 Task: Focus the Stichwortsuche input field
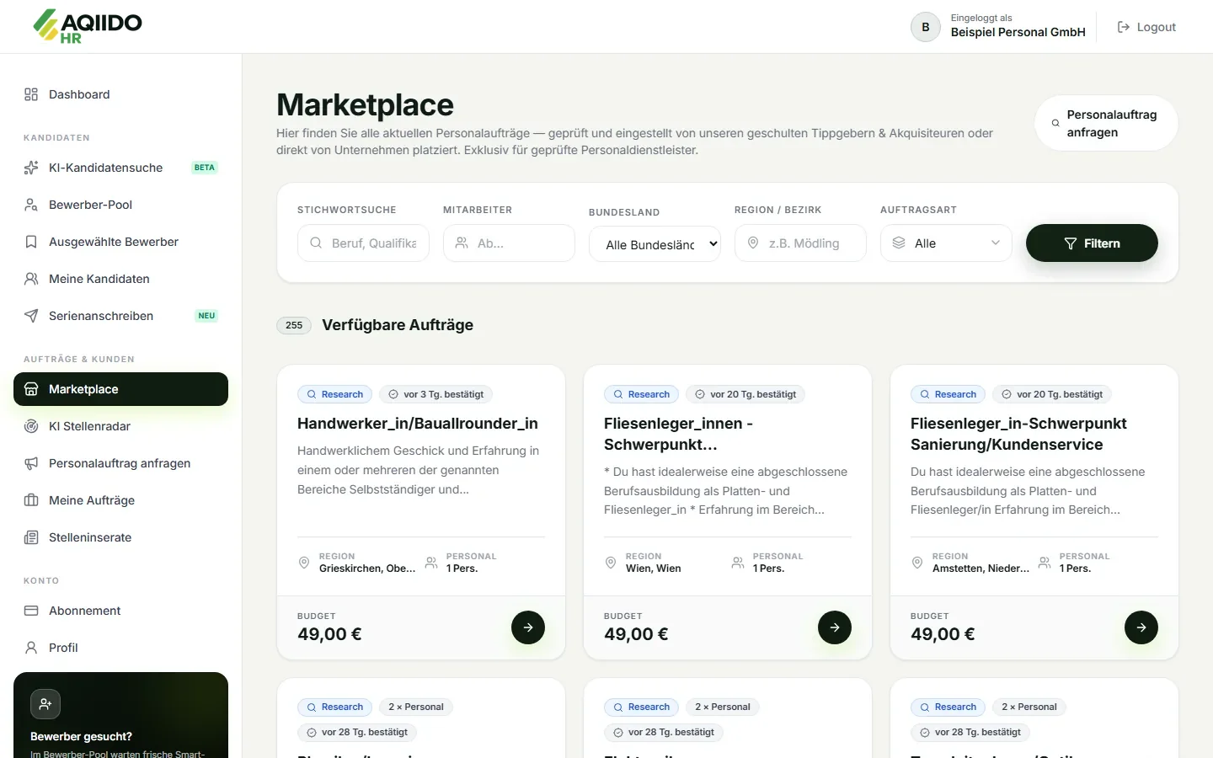(x=363, y=243)
